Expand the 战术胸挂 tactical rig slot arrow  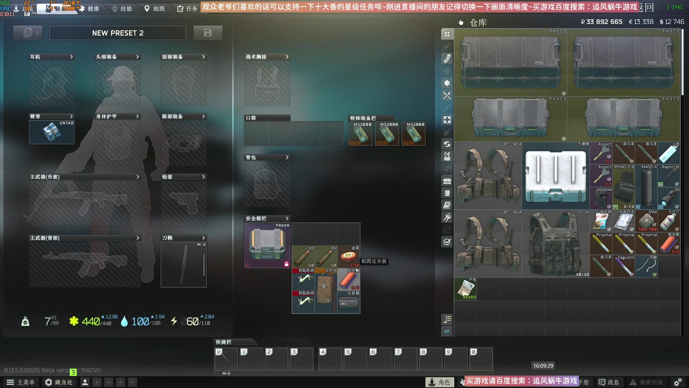click(287, 57)
